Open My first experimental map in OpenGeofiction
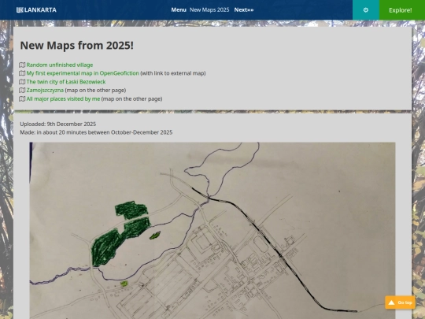The image size is (425, 319). (83, 73)
